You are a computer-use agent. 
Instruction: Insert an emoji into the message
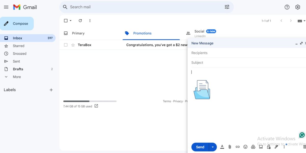[x=245, y=147]
